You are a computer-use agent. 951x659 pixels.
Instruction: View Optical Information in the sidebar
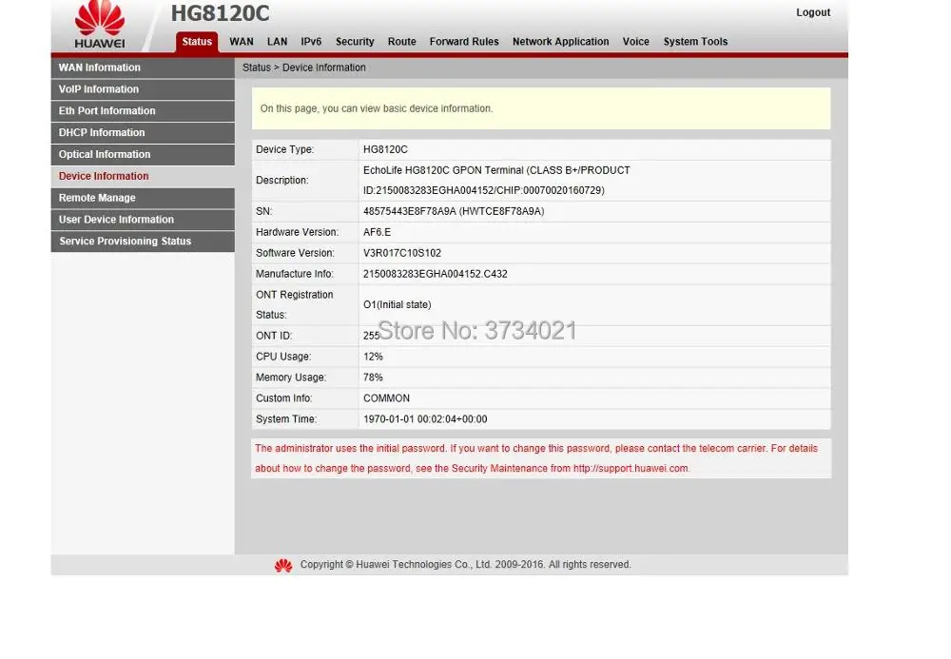pos(143,155)
